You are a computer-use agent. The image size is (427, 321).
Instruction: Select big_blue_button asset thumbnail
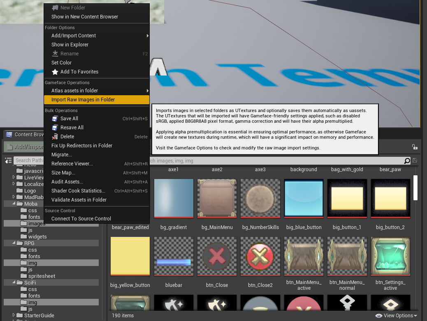pyautogui.click(x=304, y=198)
